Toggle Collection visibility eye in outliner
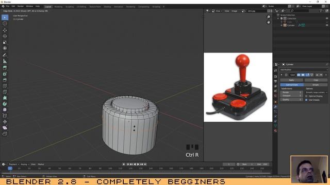330x185 pixels. click(327, 18)
